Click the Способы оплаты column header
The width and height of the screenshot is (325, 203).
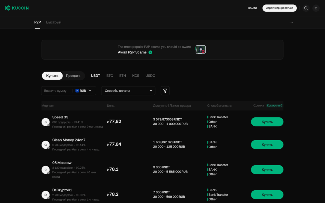point(220,106)
